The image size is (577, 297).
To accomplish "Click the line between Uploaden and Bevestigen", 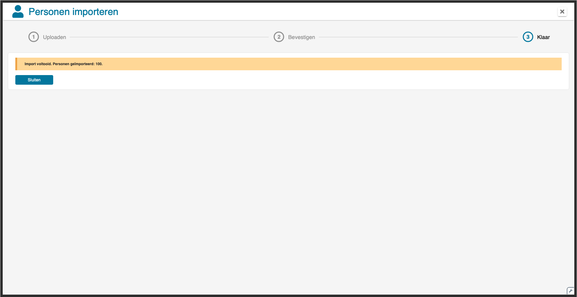I will (x=169, y=37).
